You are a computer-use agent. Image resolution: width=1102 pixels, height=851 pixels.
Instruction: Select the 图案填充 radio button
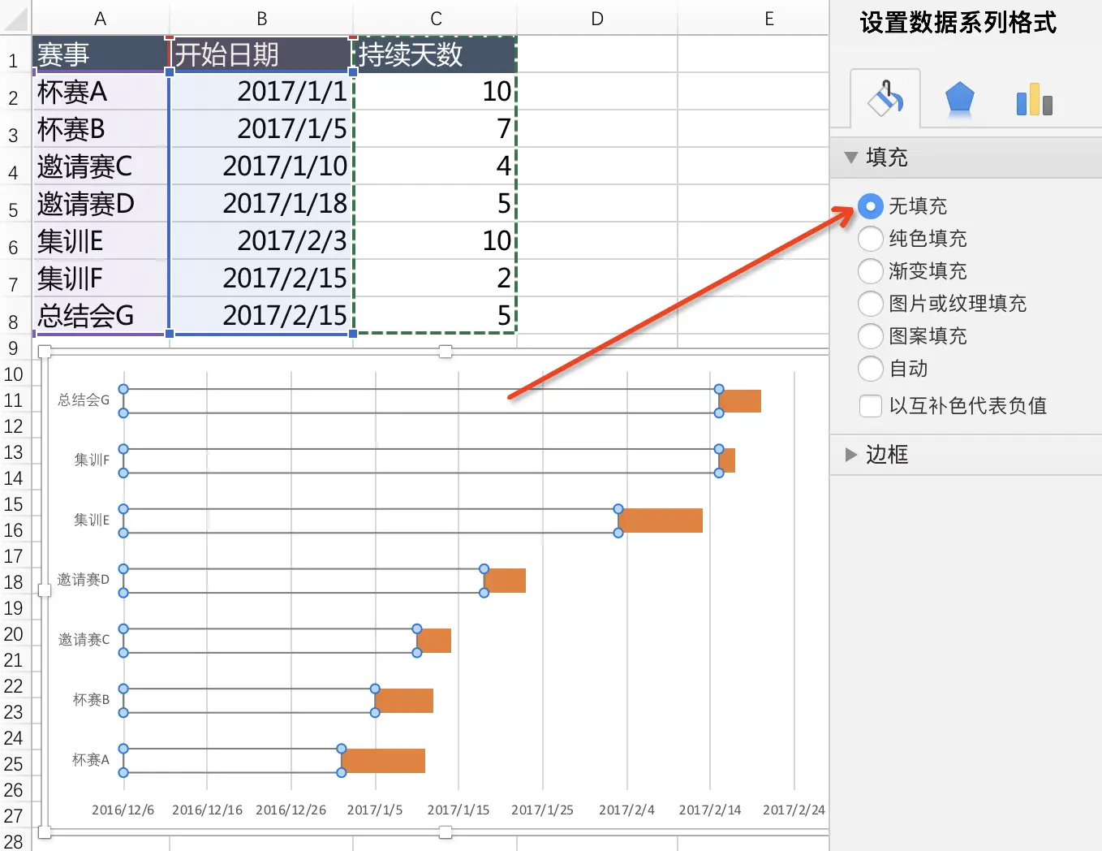[871, 336]
